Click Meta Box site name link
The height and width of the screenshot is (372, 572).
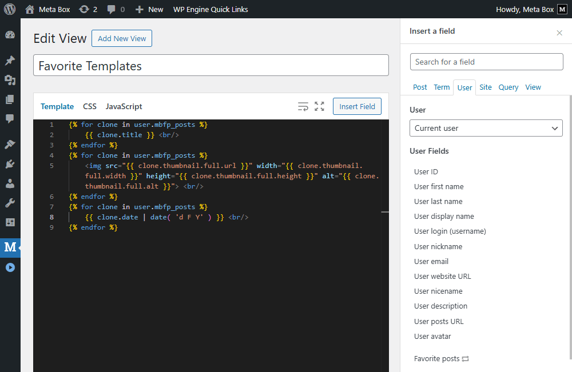pos(54,9)
